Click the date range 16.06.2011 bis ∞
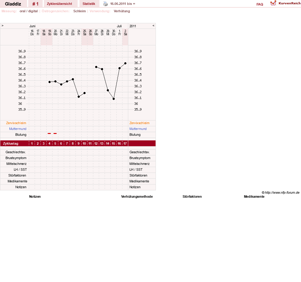Viewport: 301px width, 282px height. pos(123,4)
